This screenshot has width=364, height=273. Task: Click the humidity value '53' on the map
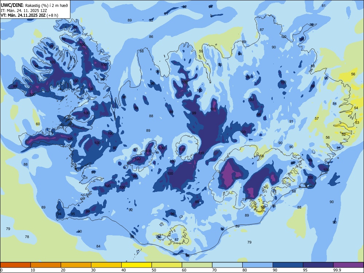click(x=357, y=122)
